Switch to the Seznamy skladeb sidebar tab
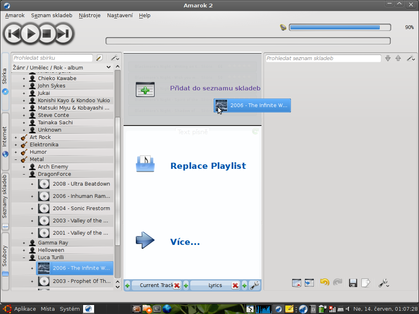 (5, 202)
